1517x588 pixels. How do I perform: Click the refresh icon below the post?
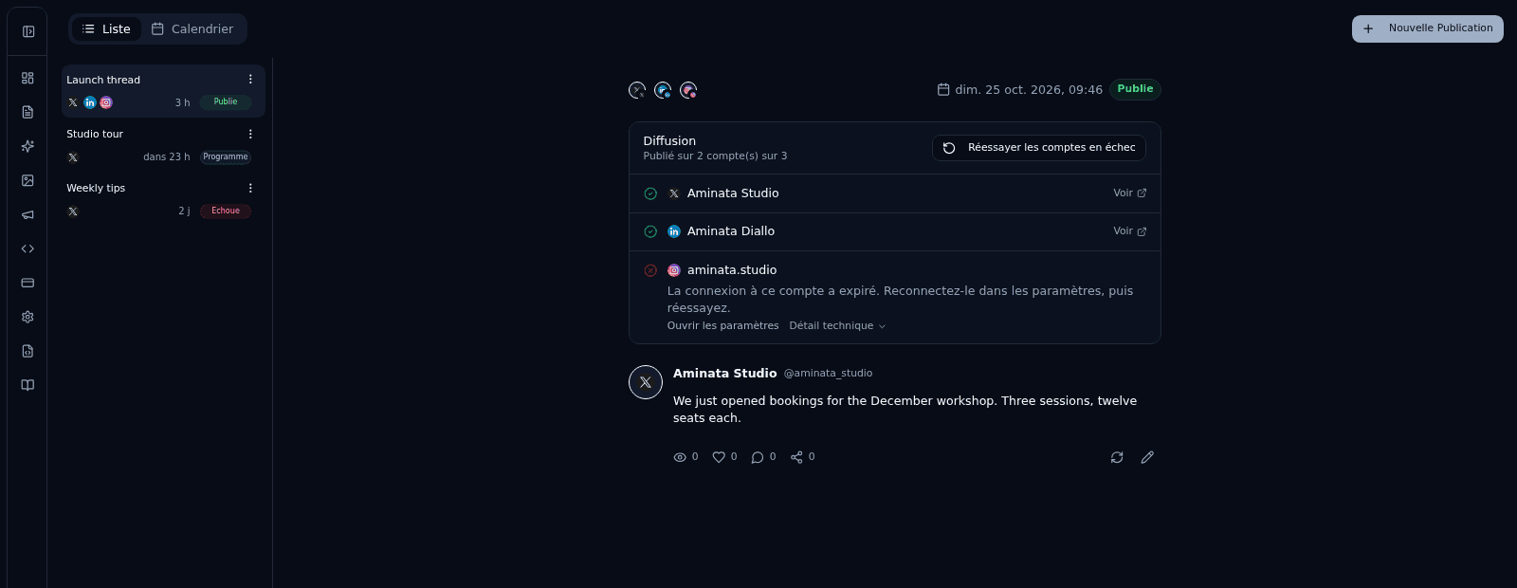click(1117, 457)
